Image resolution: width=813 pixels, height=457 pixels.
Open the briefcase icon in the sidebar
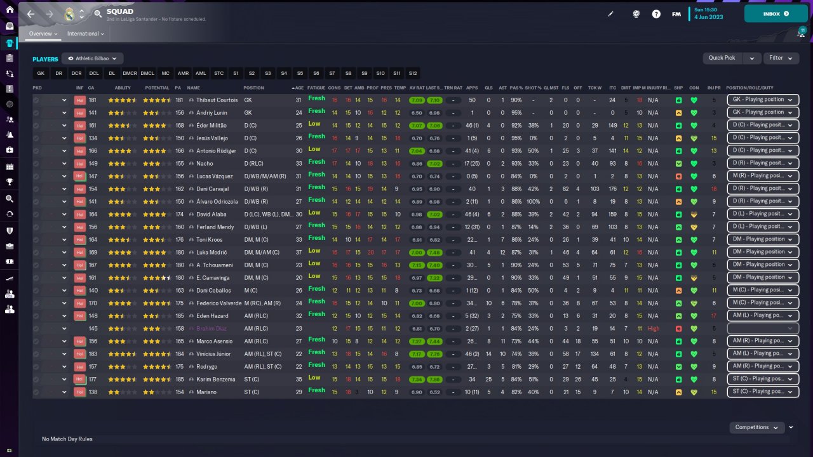click(x=10, y=246)
